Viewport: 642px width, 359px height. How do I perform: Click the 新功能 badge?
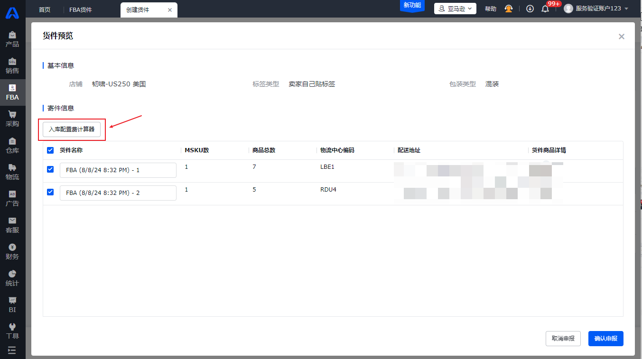pos(412,6)
